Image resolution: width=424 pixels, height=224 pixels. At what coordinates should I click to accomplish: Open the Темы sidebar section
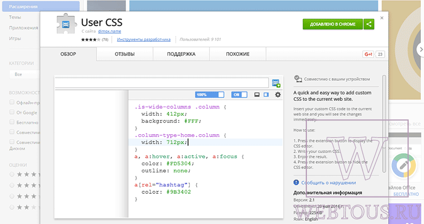point(15,17)
